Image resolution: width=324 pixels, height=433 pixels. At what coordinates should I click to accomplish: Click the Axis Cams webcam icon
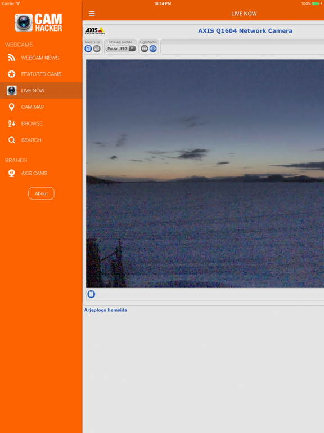(12, 173)
